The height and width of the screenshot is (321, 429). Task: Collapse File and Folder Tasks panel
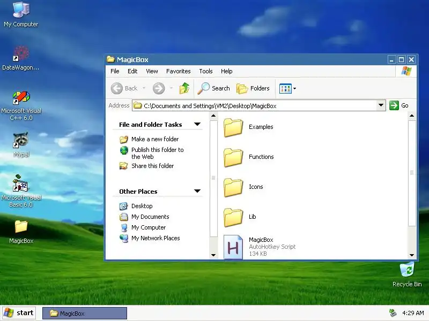(197, 125)
